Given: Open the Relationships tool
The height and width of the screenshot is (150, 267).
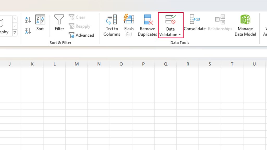Looking at the screenshot, I should pos(220,23).
